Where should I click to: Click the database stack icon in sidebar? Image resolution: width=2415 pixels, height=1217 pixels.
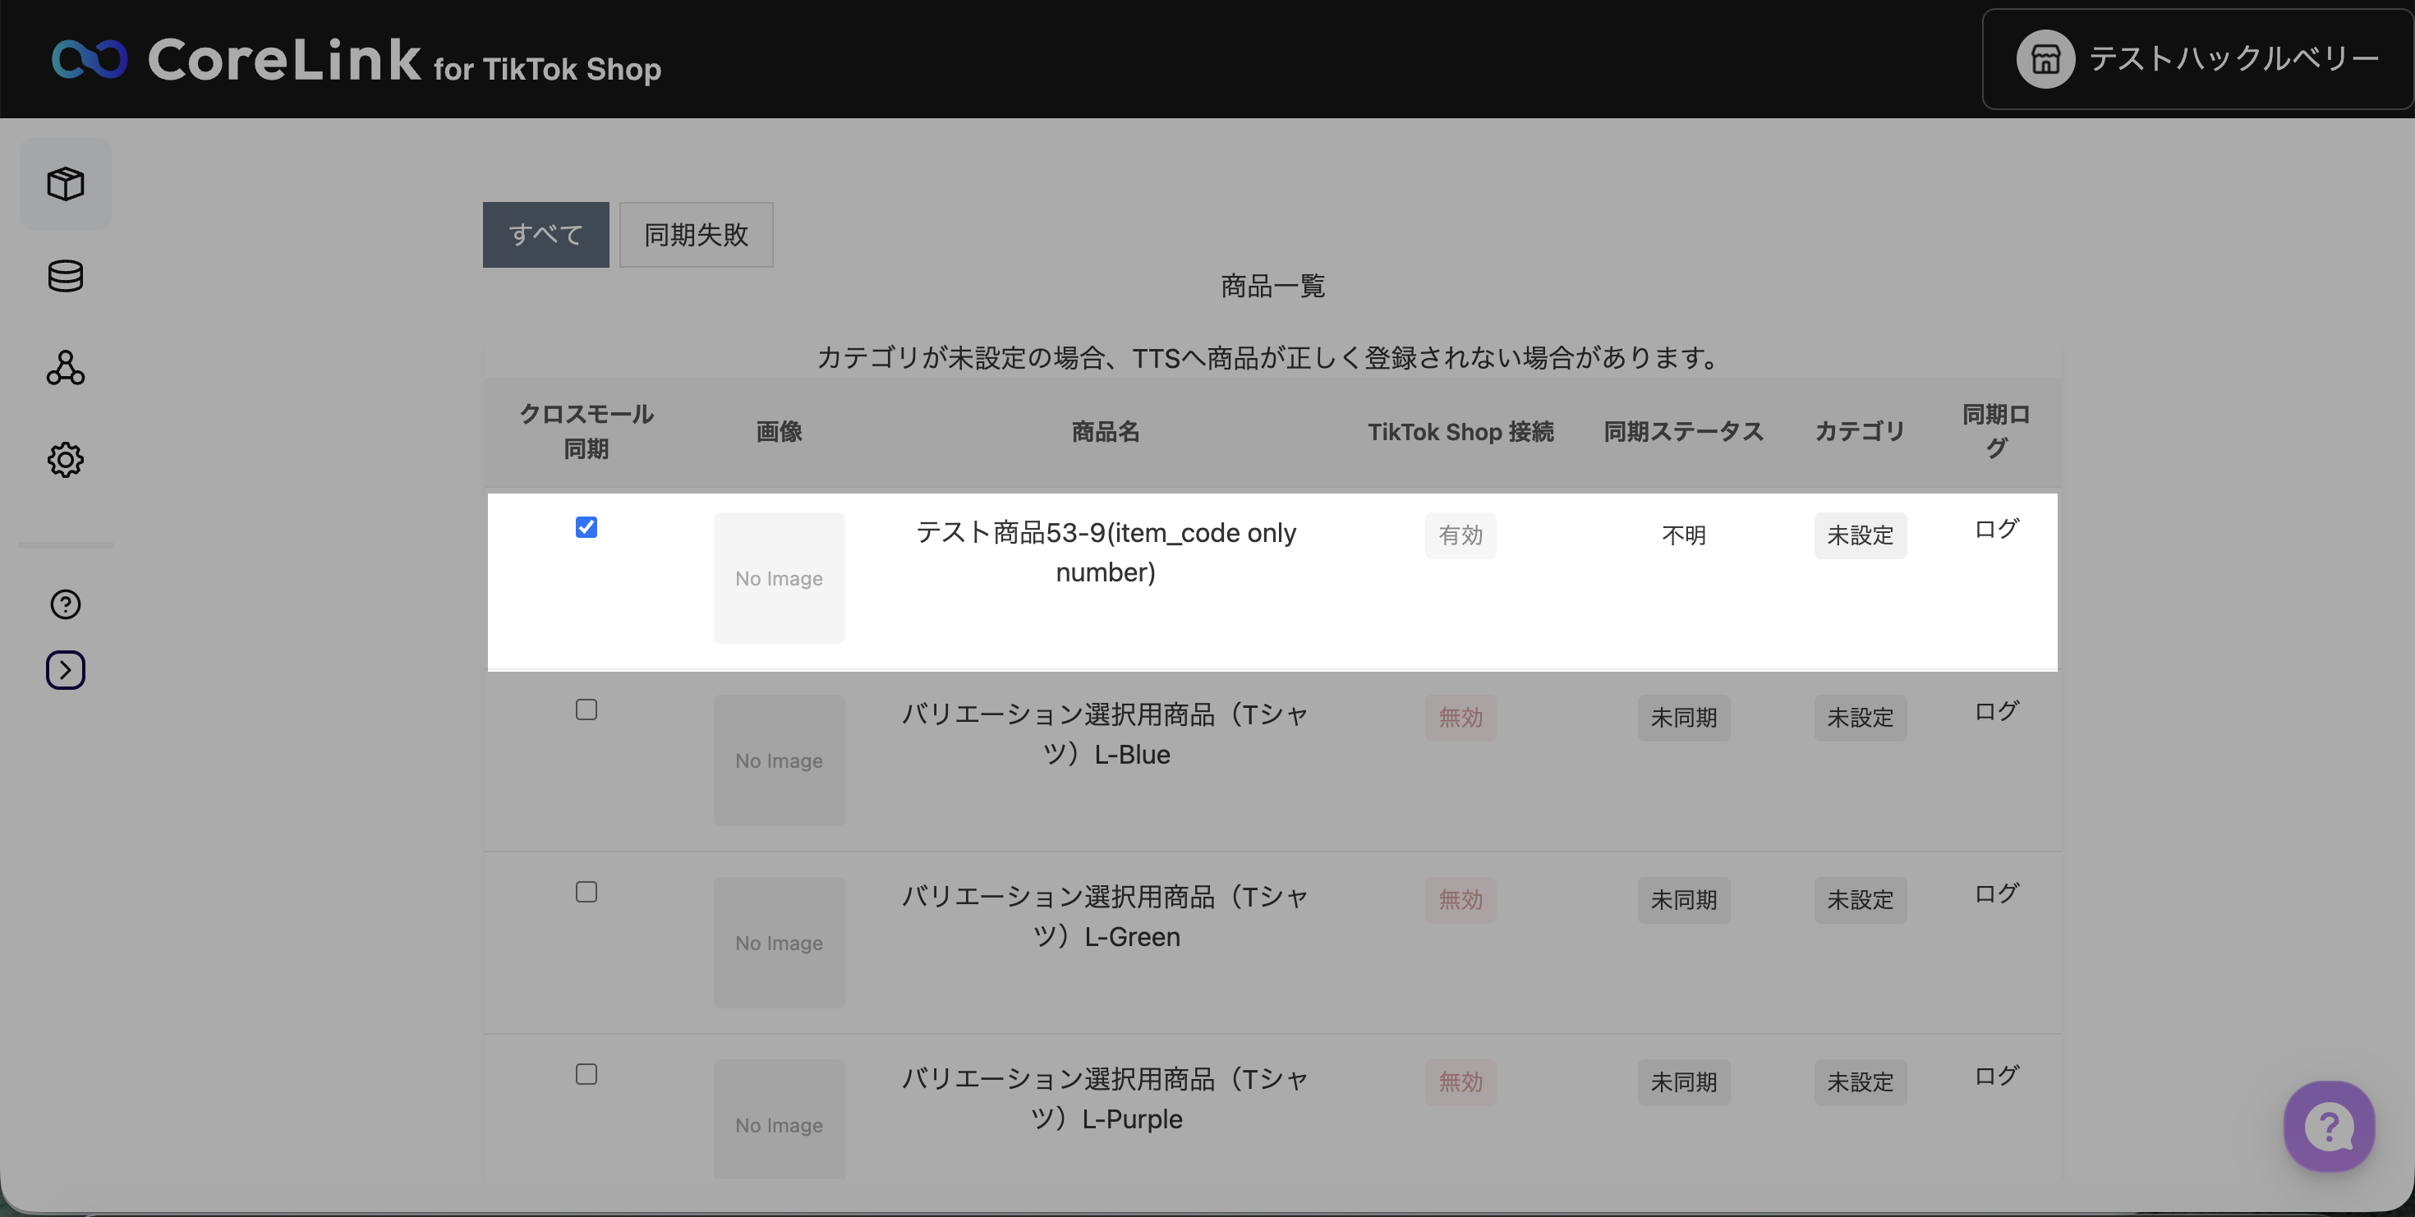click(66, 275)
